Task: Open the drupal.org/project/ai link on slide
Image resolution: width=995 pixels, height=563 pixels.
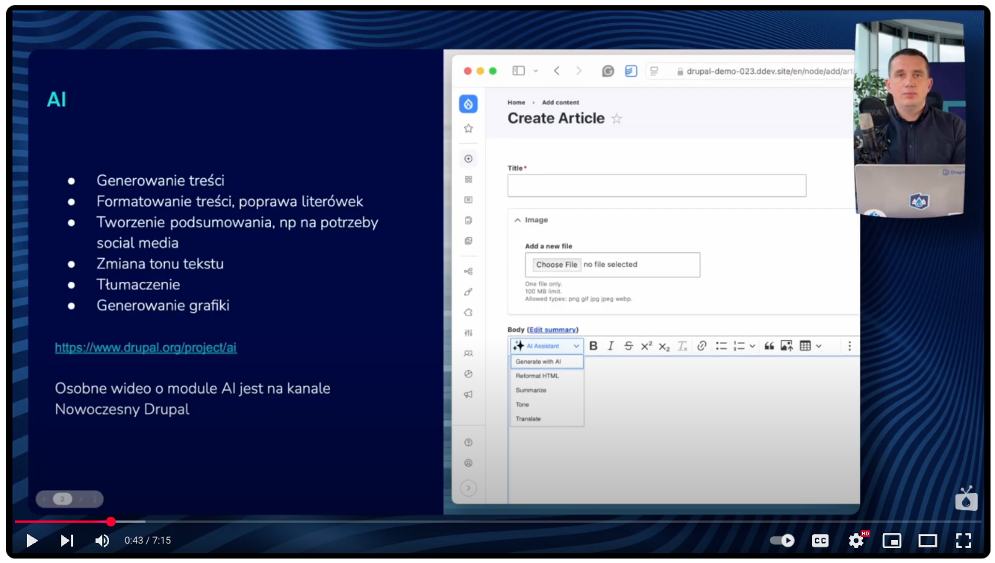Action: pyautogui.click(x=146, y=347)
